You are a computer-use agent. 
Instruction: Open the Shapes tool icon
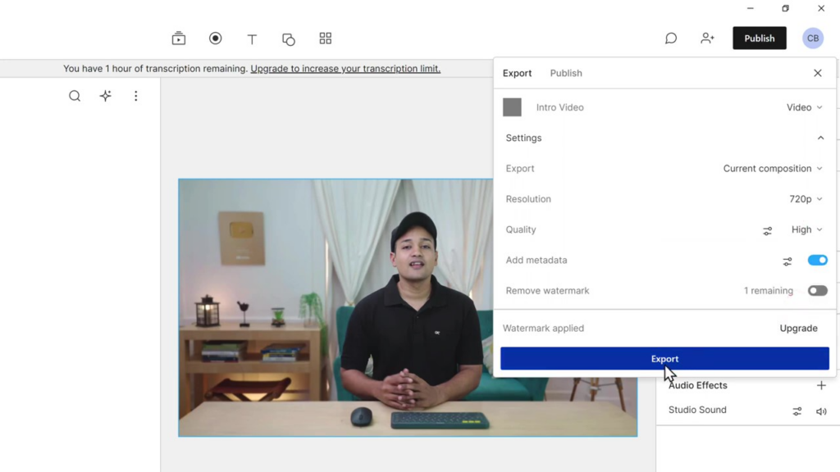pos(288,39)
